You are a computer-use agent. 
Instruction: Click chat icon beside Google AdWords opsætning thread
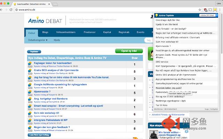(30, 86)
